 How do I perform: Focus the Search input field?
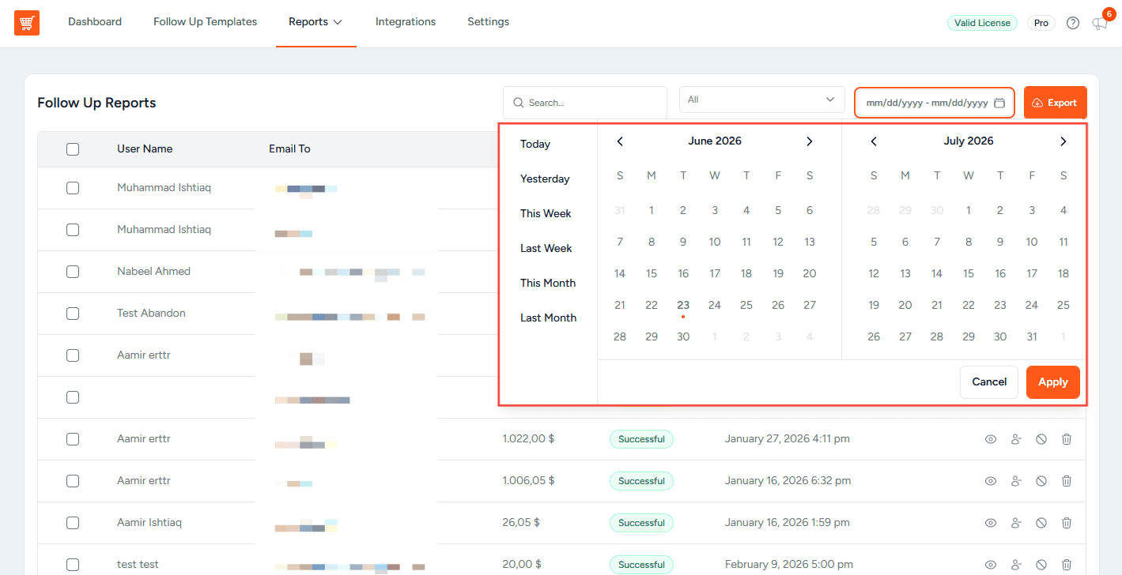click(x=585, y=103)
